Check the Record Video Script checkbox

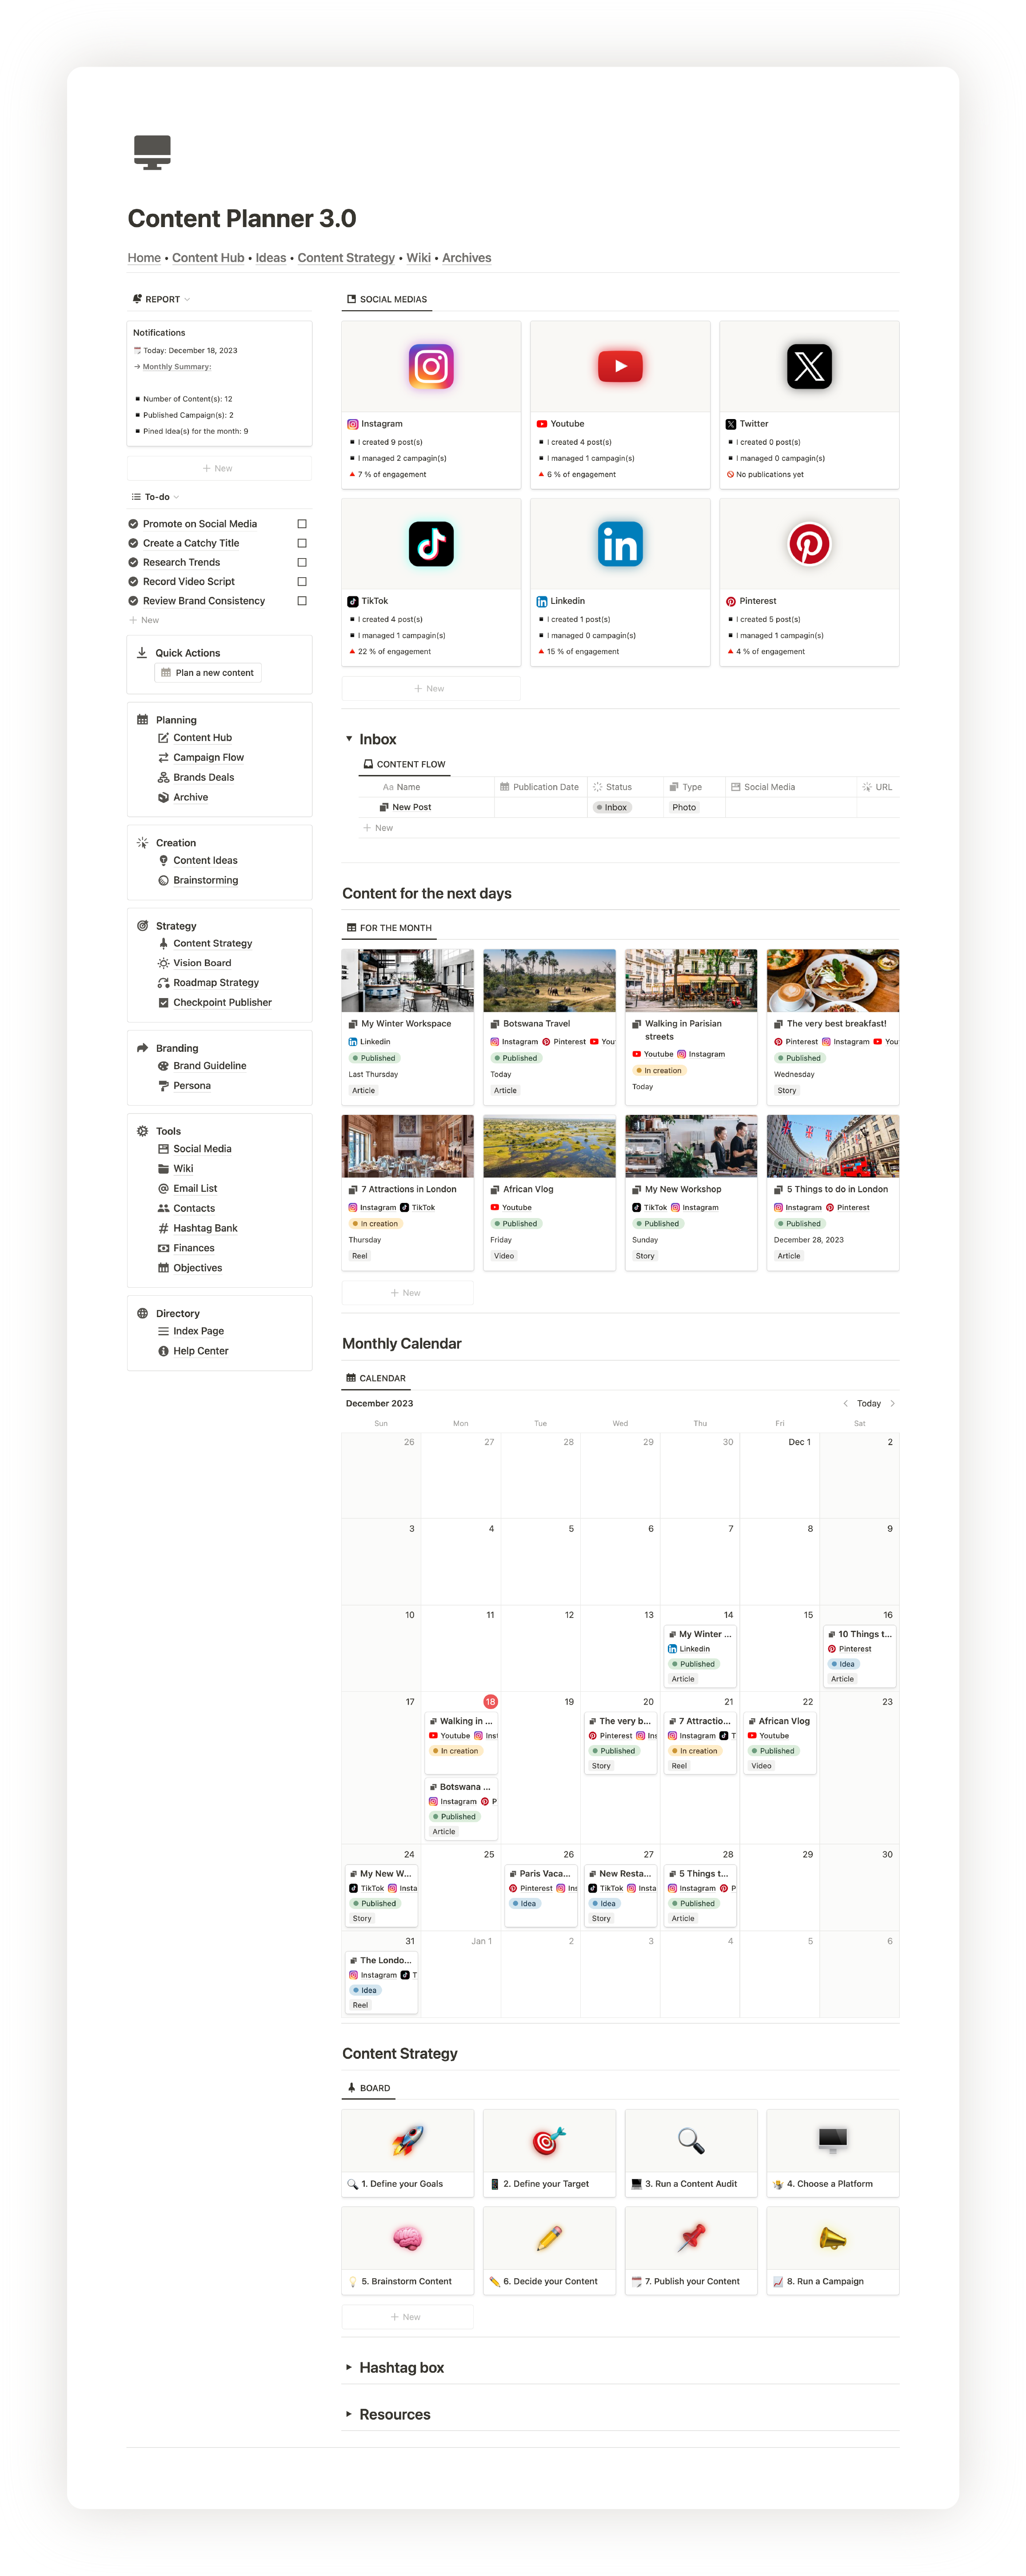point(302,582)
